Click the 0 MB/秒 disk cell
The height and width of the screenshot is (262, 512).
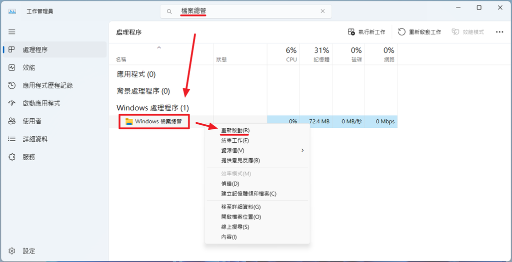(x=348, y=122)
